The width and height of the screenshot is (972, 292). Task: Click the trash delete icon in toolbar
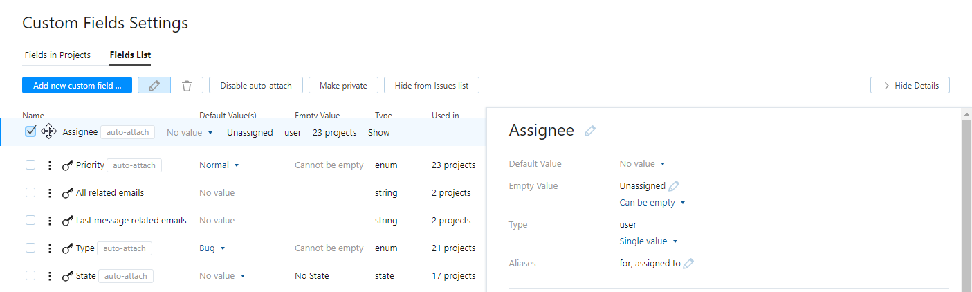pos(187,85)
